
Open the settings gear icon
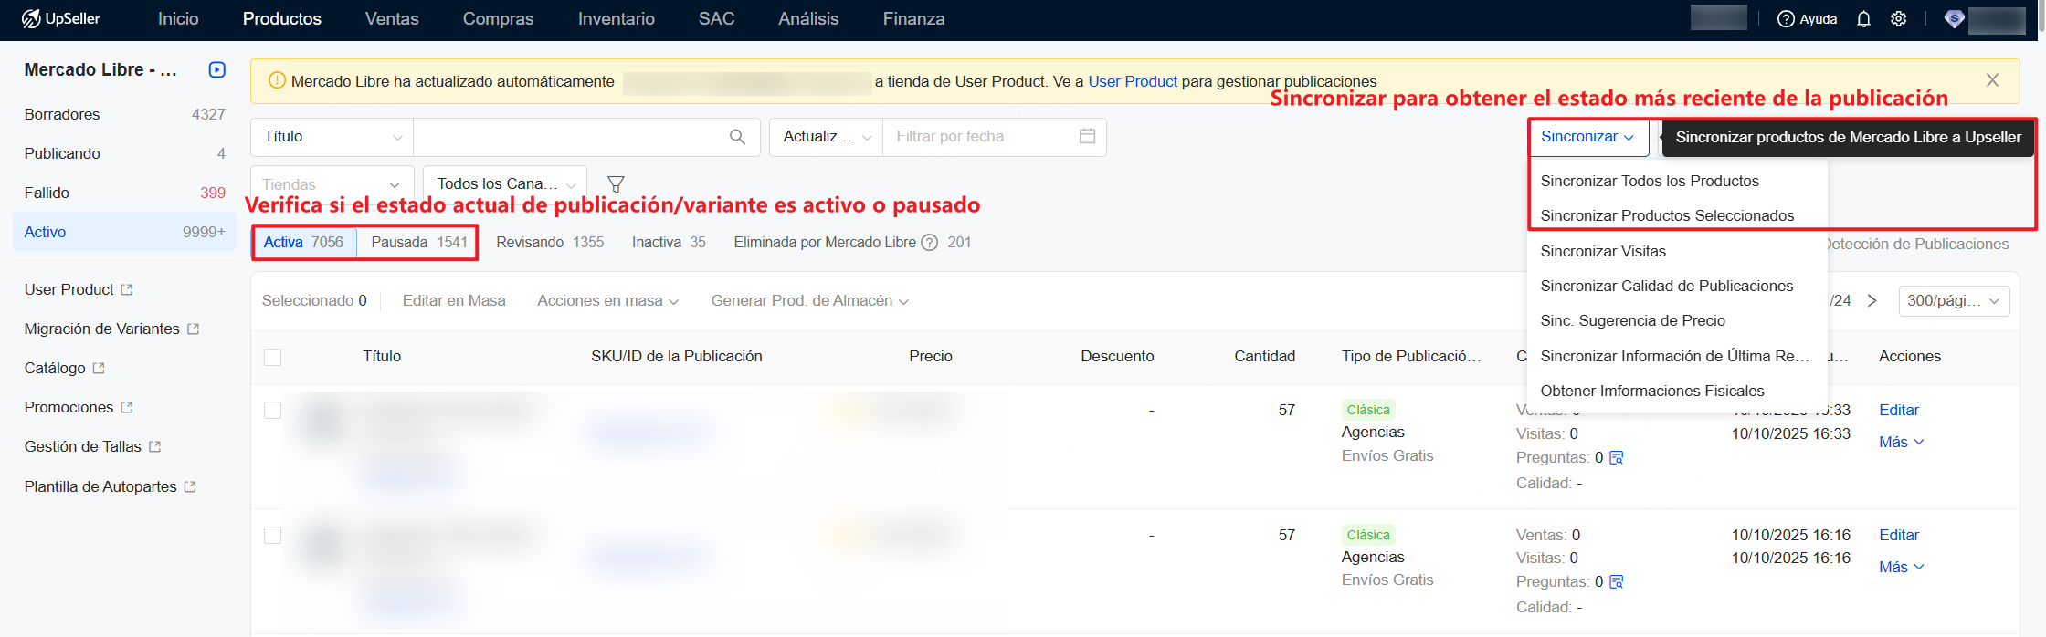pyautogui.click(x=1898, y=19)
